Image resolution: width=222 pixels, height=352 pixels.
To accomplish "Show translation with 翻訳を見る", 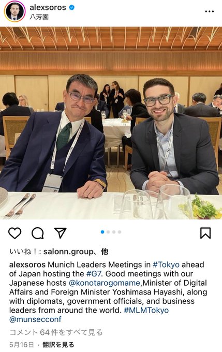I will click(x=58, y=345).
